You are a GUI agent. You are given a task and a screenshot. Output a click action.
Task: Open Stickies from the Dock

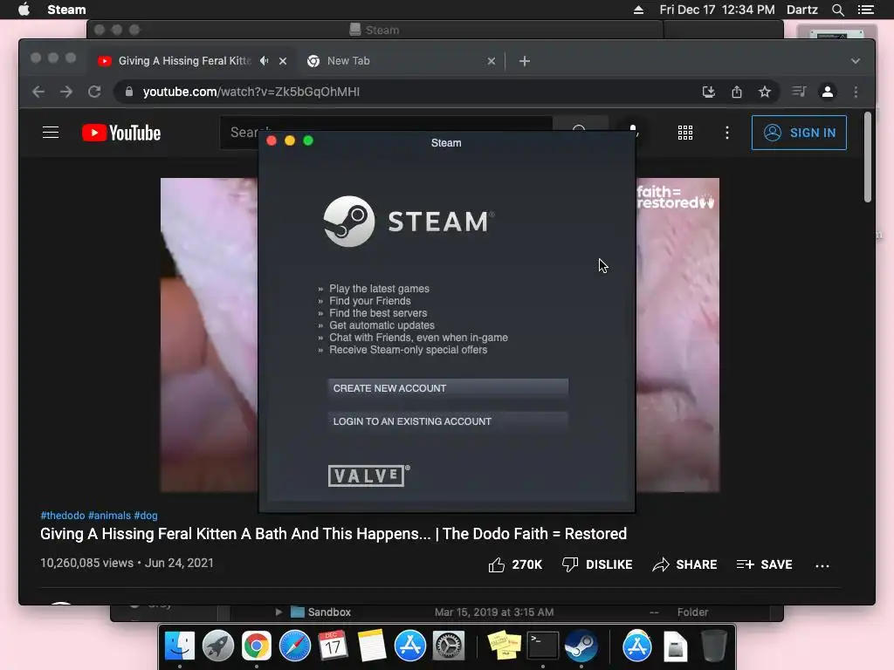(x=504, y=646)
